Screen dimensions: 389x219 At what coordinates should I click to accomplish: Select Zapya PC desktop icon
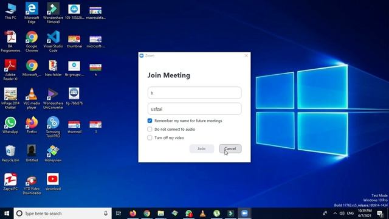10,182
